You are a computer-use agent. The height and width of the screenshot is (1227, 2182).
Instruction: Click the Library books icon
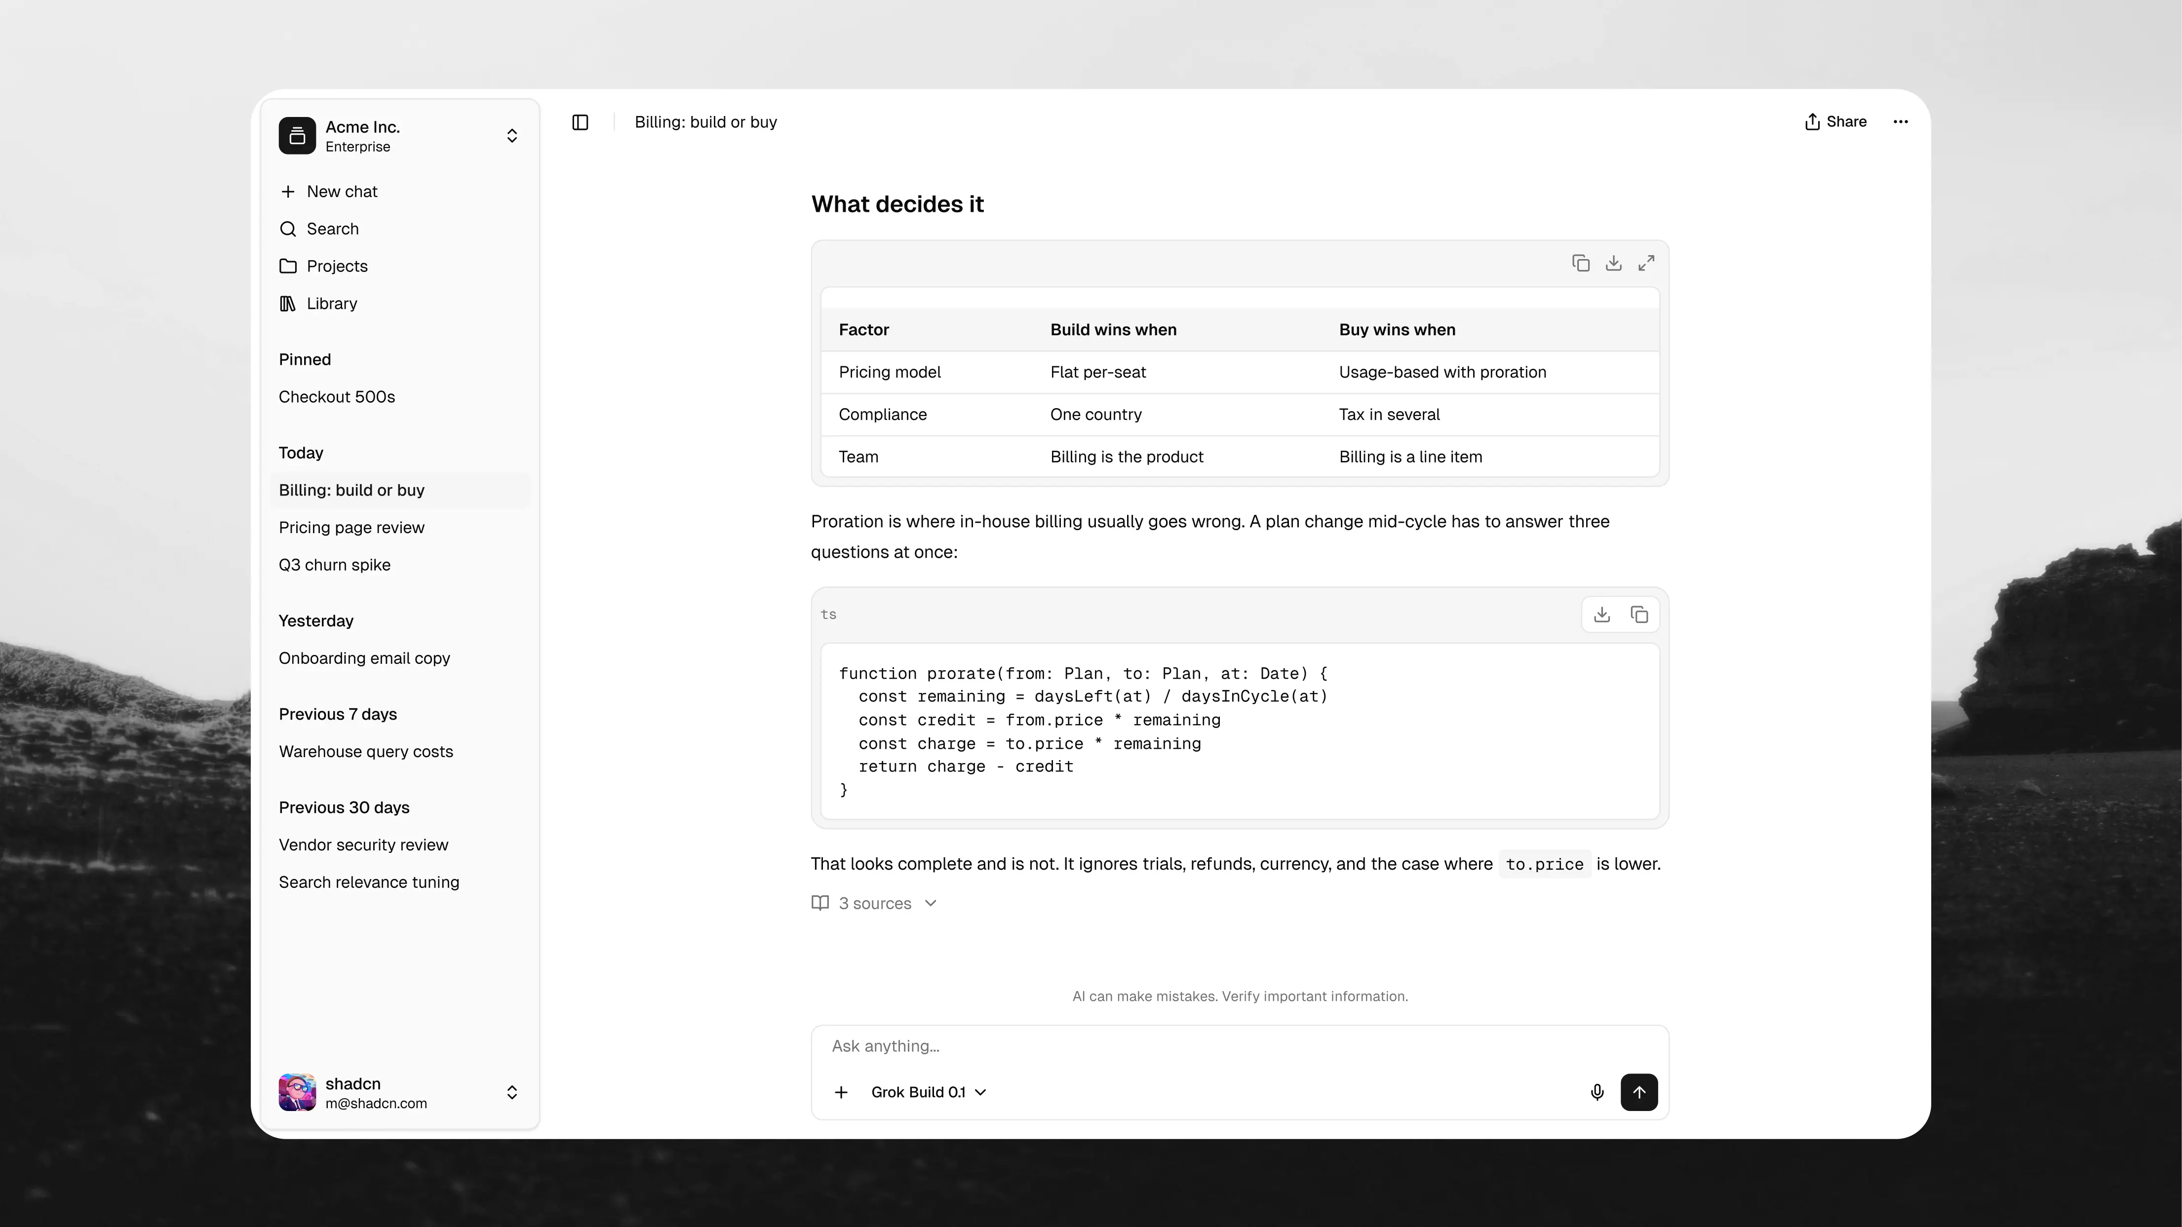click(288, 303)
